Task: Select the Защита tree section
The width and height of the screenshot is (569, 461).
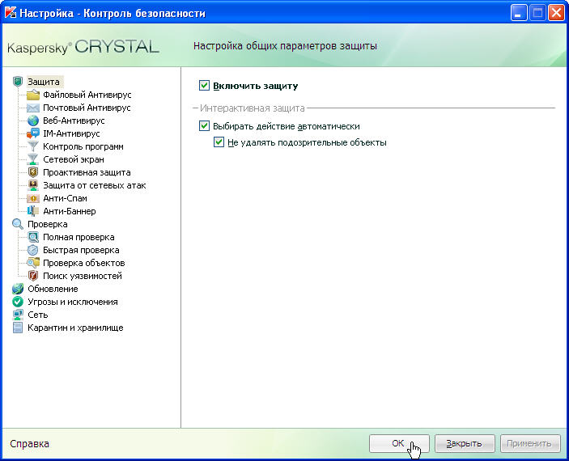Action: [x=44, y=82]
